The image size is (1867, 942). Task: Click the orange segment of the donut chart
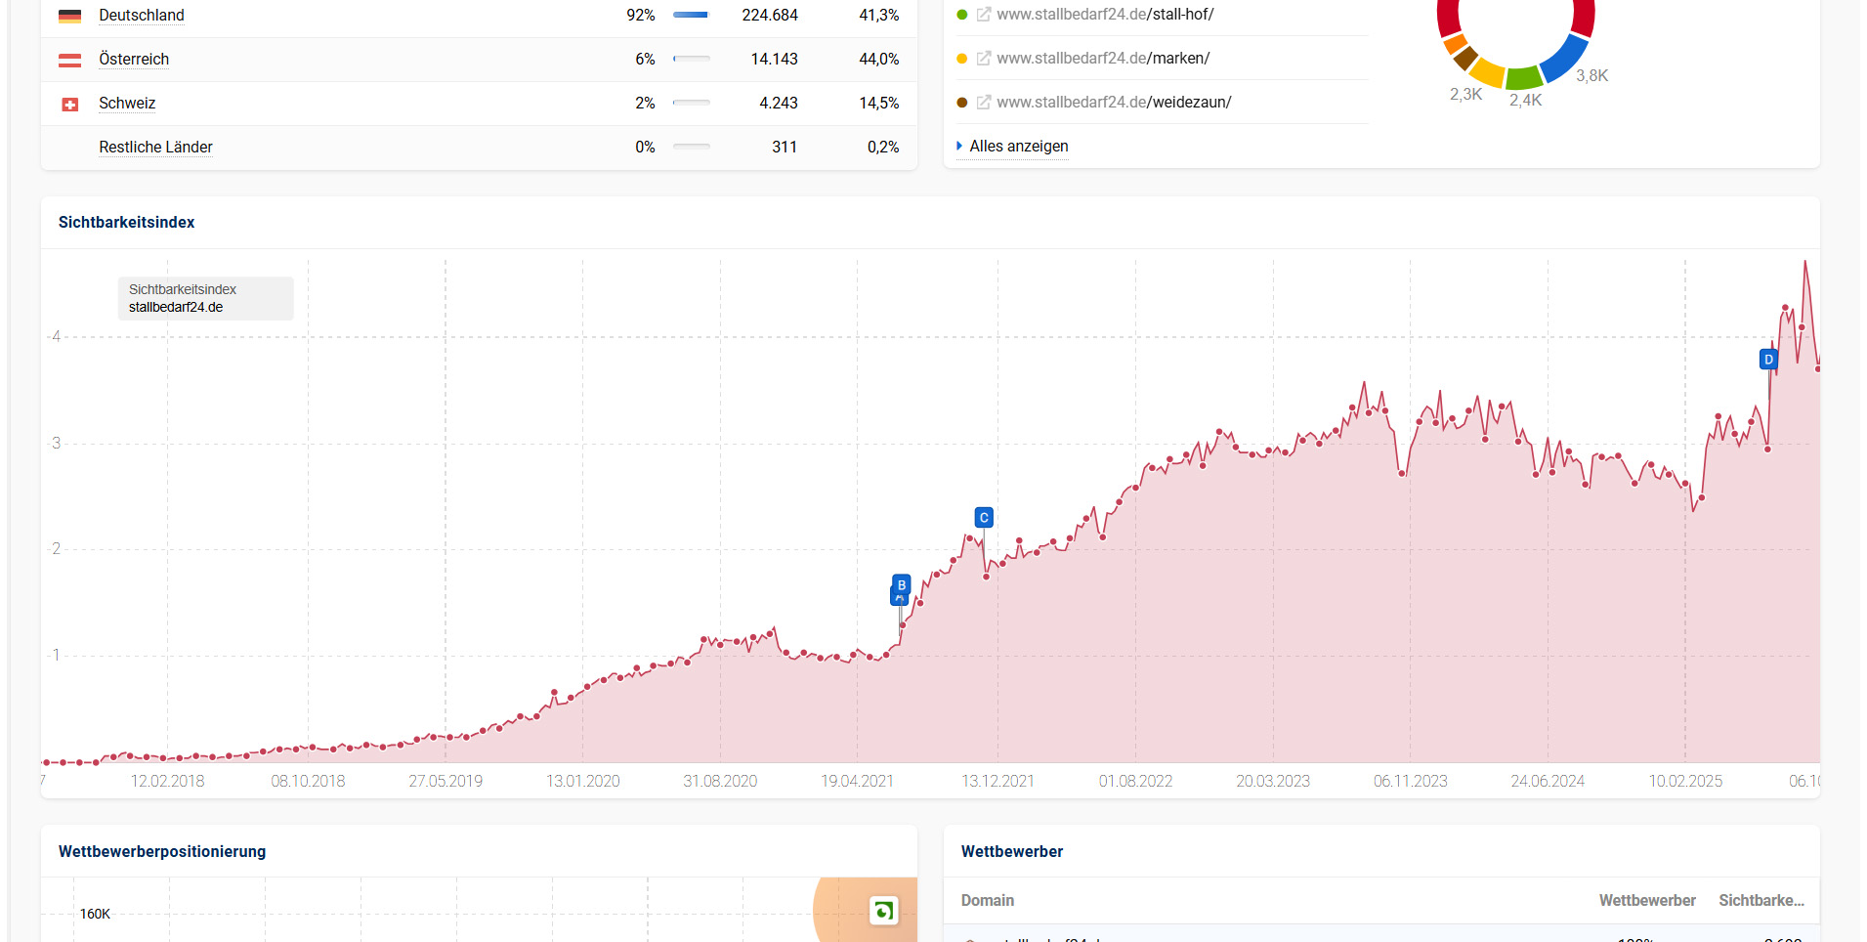[x=1454, y=43]
